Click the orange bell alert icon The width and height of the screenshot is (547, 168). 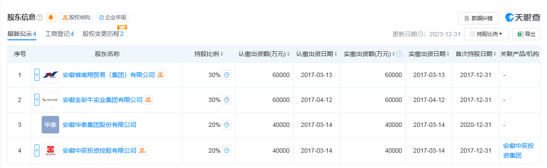click(x=51, y=17)
